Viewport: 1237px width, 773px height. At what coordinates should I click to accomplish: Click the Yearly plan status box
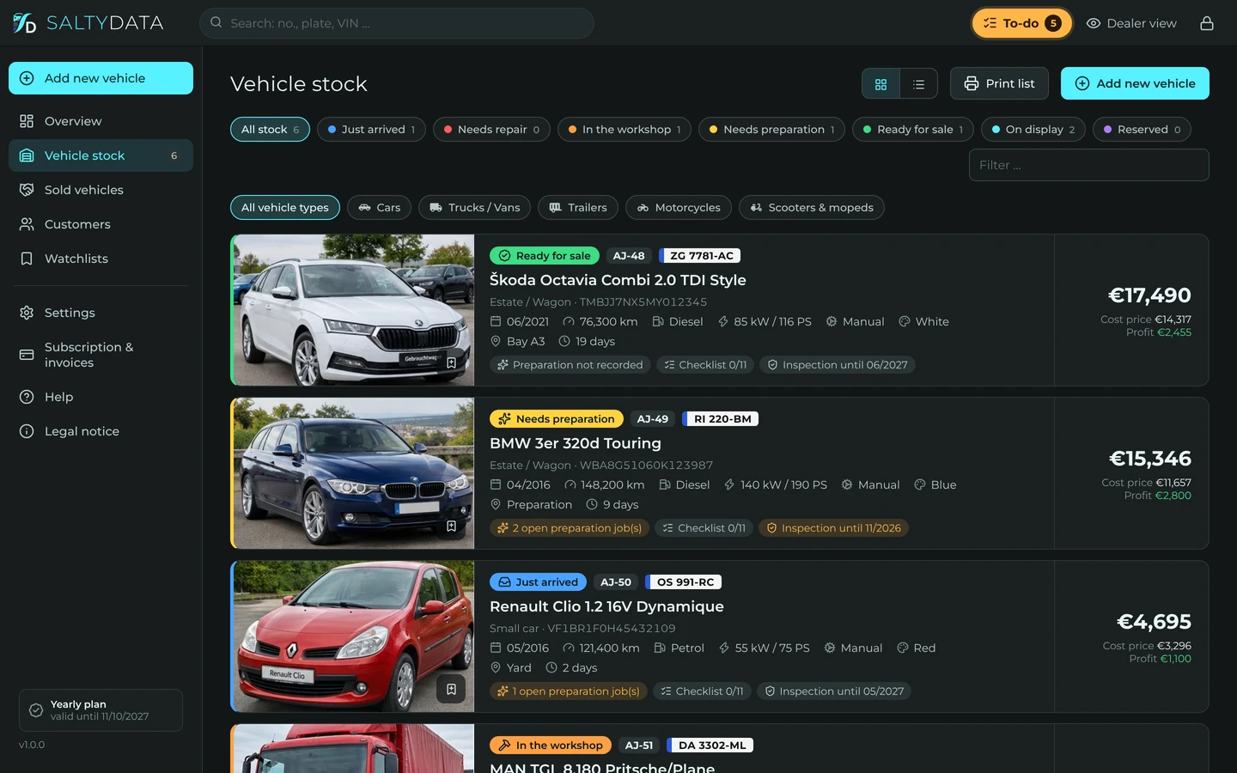tap(101, 710)
